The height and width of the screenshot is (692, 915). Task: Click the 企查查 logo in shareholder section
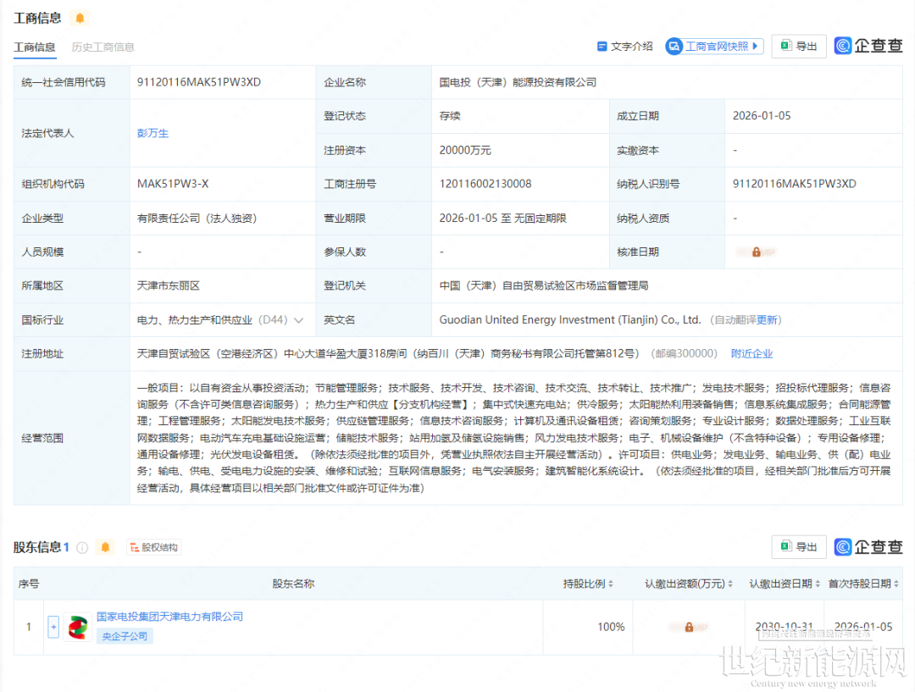pos(868,547)
